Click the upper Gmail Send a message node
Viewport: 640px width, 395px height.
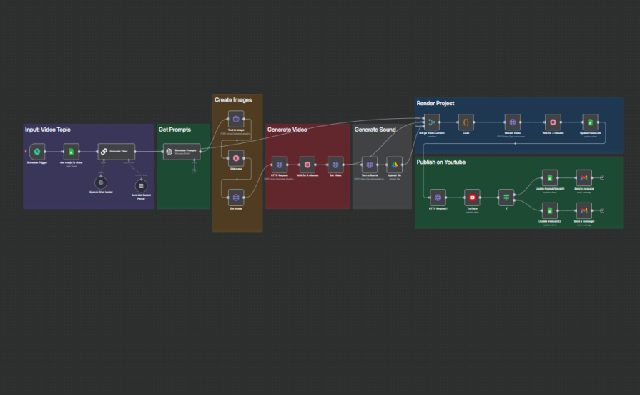coord(584,177)
